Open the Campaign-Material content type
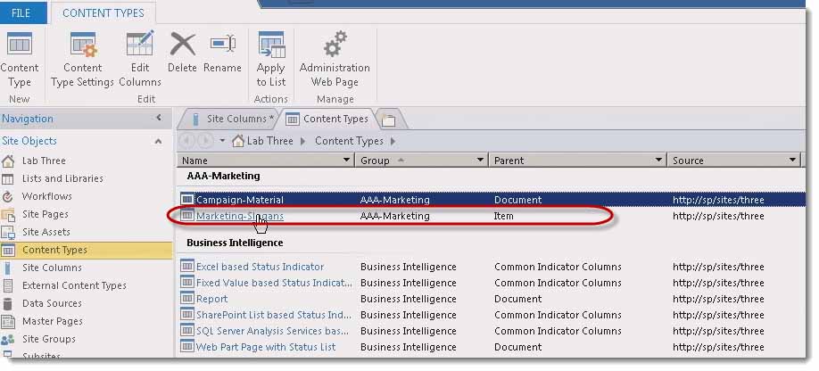The width and height of the screenshot is (819, 371). click(240, 200)
